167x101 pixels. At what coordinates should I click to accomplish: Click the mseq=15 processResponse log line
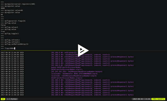pyautogui.click(x=92, y=65)
